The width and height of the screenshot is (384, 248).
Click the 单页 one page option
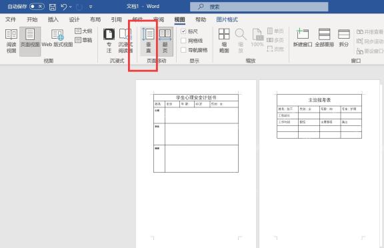click(x=275, y=31)
